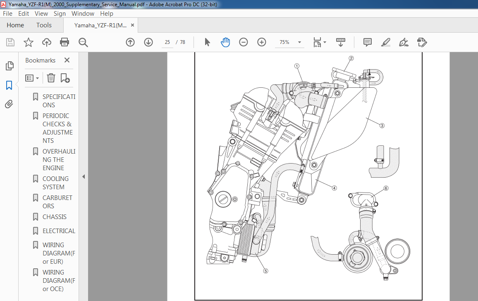Screen dimensions: 478x301
Task: Open the File menu
Action: coord(7,13)
